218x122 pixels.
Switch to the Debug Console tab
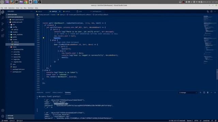pos(58,93)
